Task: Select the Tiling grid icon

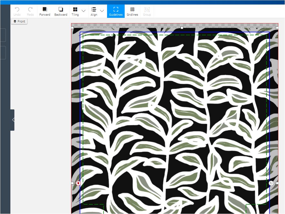Action: click(75, 10)
